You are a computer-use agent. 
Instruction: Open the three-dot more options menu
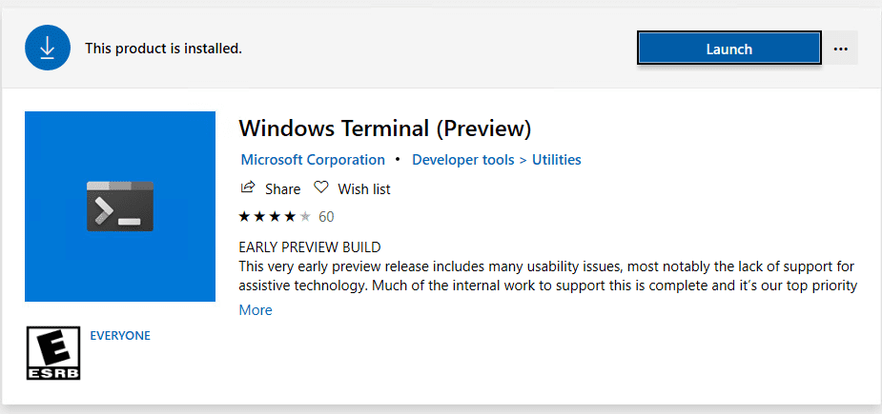840,49
